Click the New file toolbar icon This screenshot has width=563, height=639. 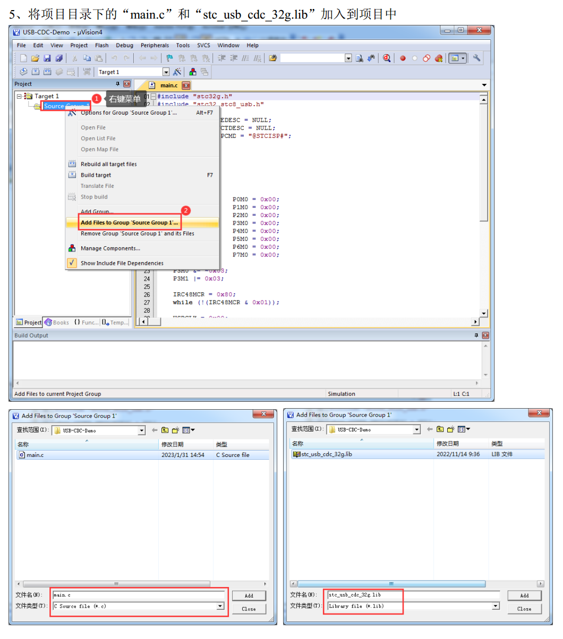coord(23,58)
